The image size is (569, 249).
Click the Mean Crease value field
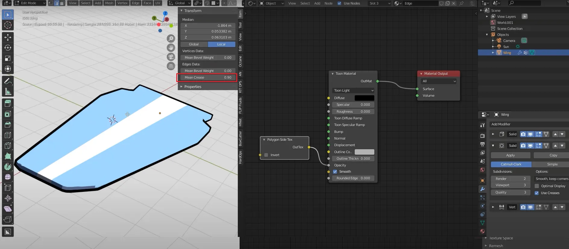208,77
